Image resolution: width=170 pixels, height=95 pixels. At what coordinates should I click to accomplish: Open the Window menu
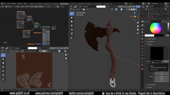pyautogui.click(x=20, y=3)
